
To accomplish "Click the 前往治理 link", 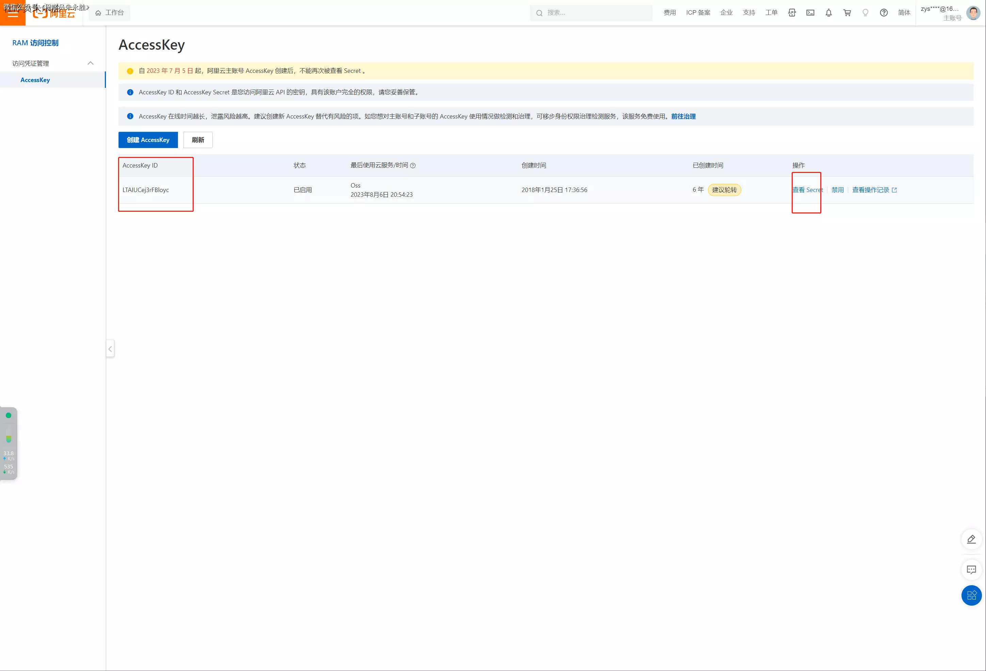I will tap(683, 116).
